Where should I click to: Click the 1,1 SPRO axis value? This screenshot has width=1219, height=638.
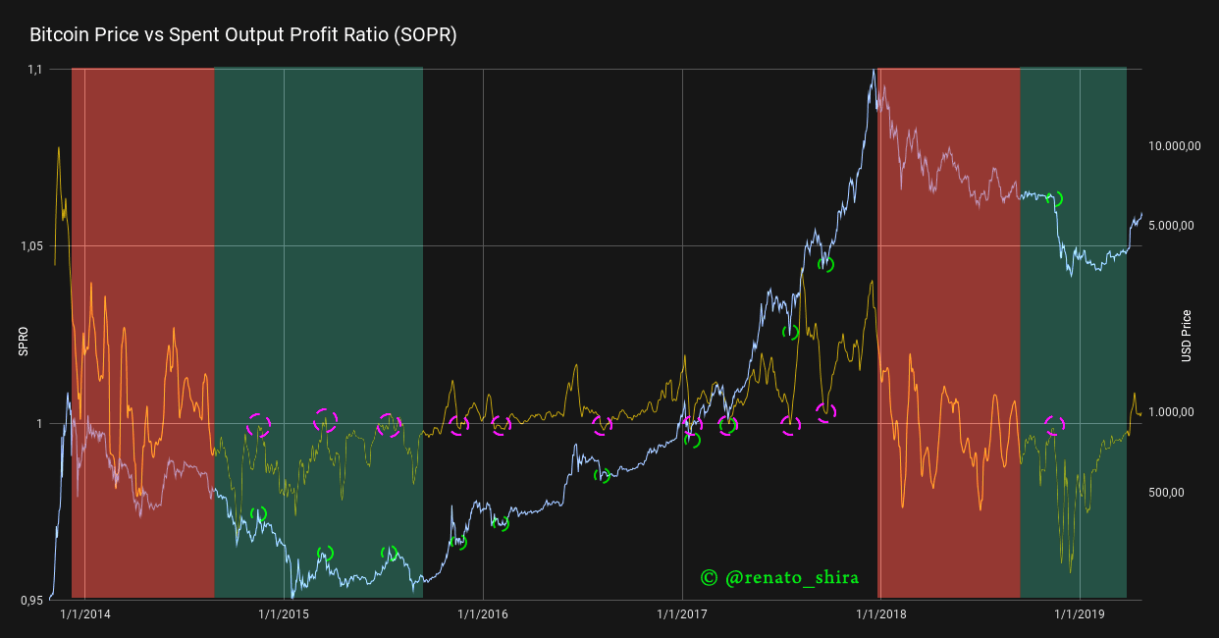(36, 68)
